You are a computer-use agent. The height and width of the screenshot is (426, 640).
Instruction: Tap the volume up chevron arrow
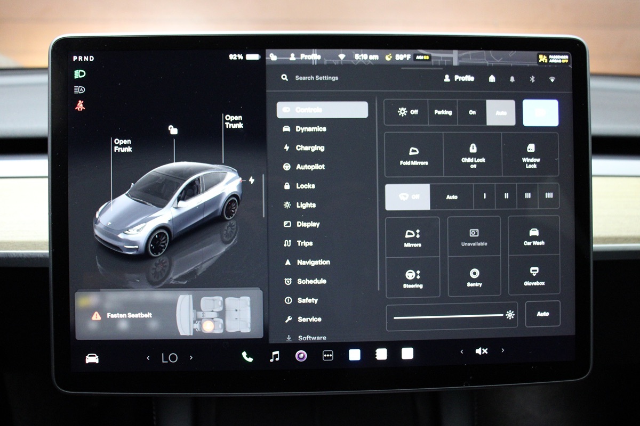coord(502,351)
